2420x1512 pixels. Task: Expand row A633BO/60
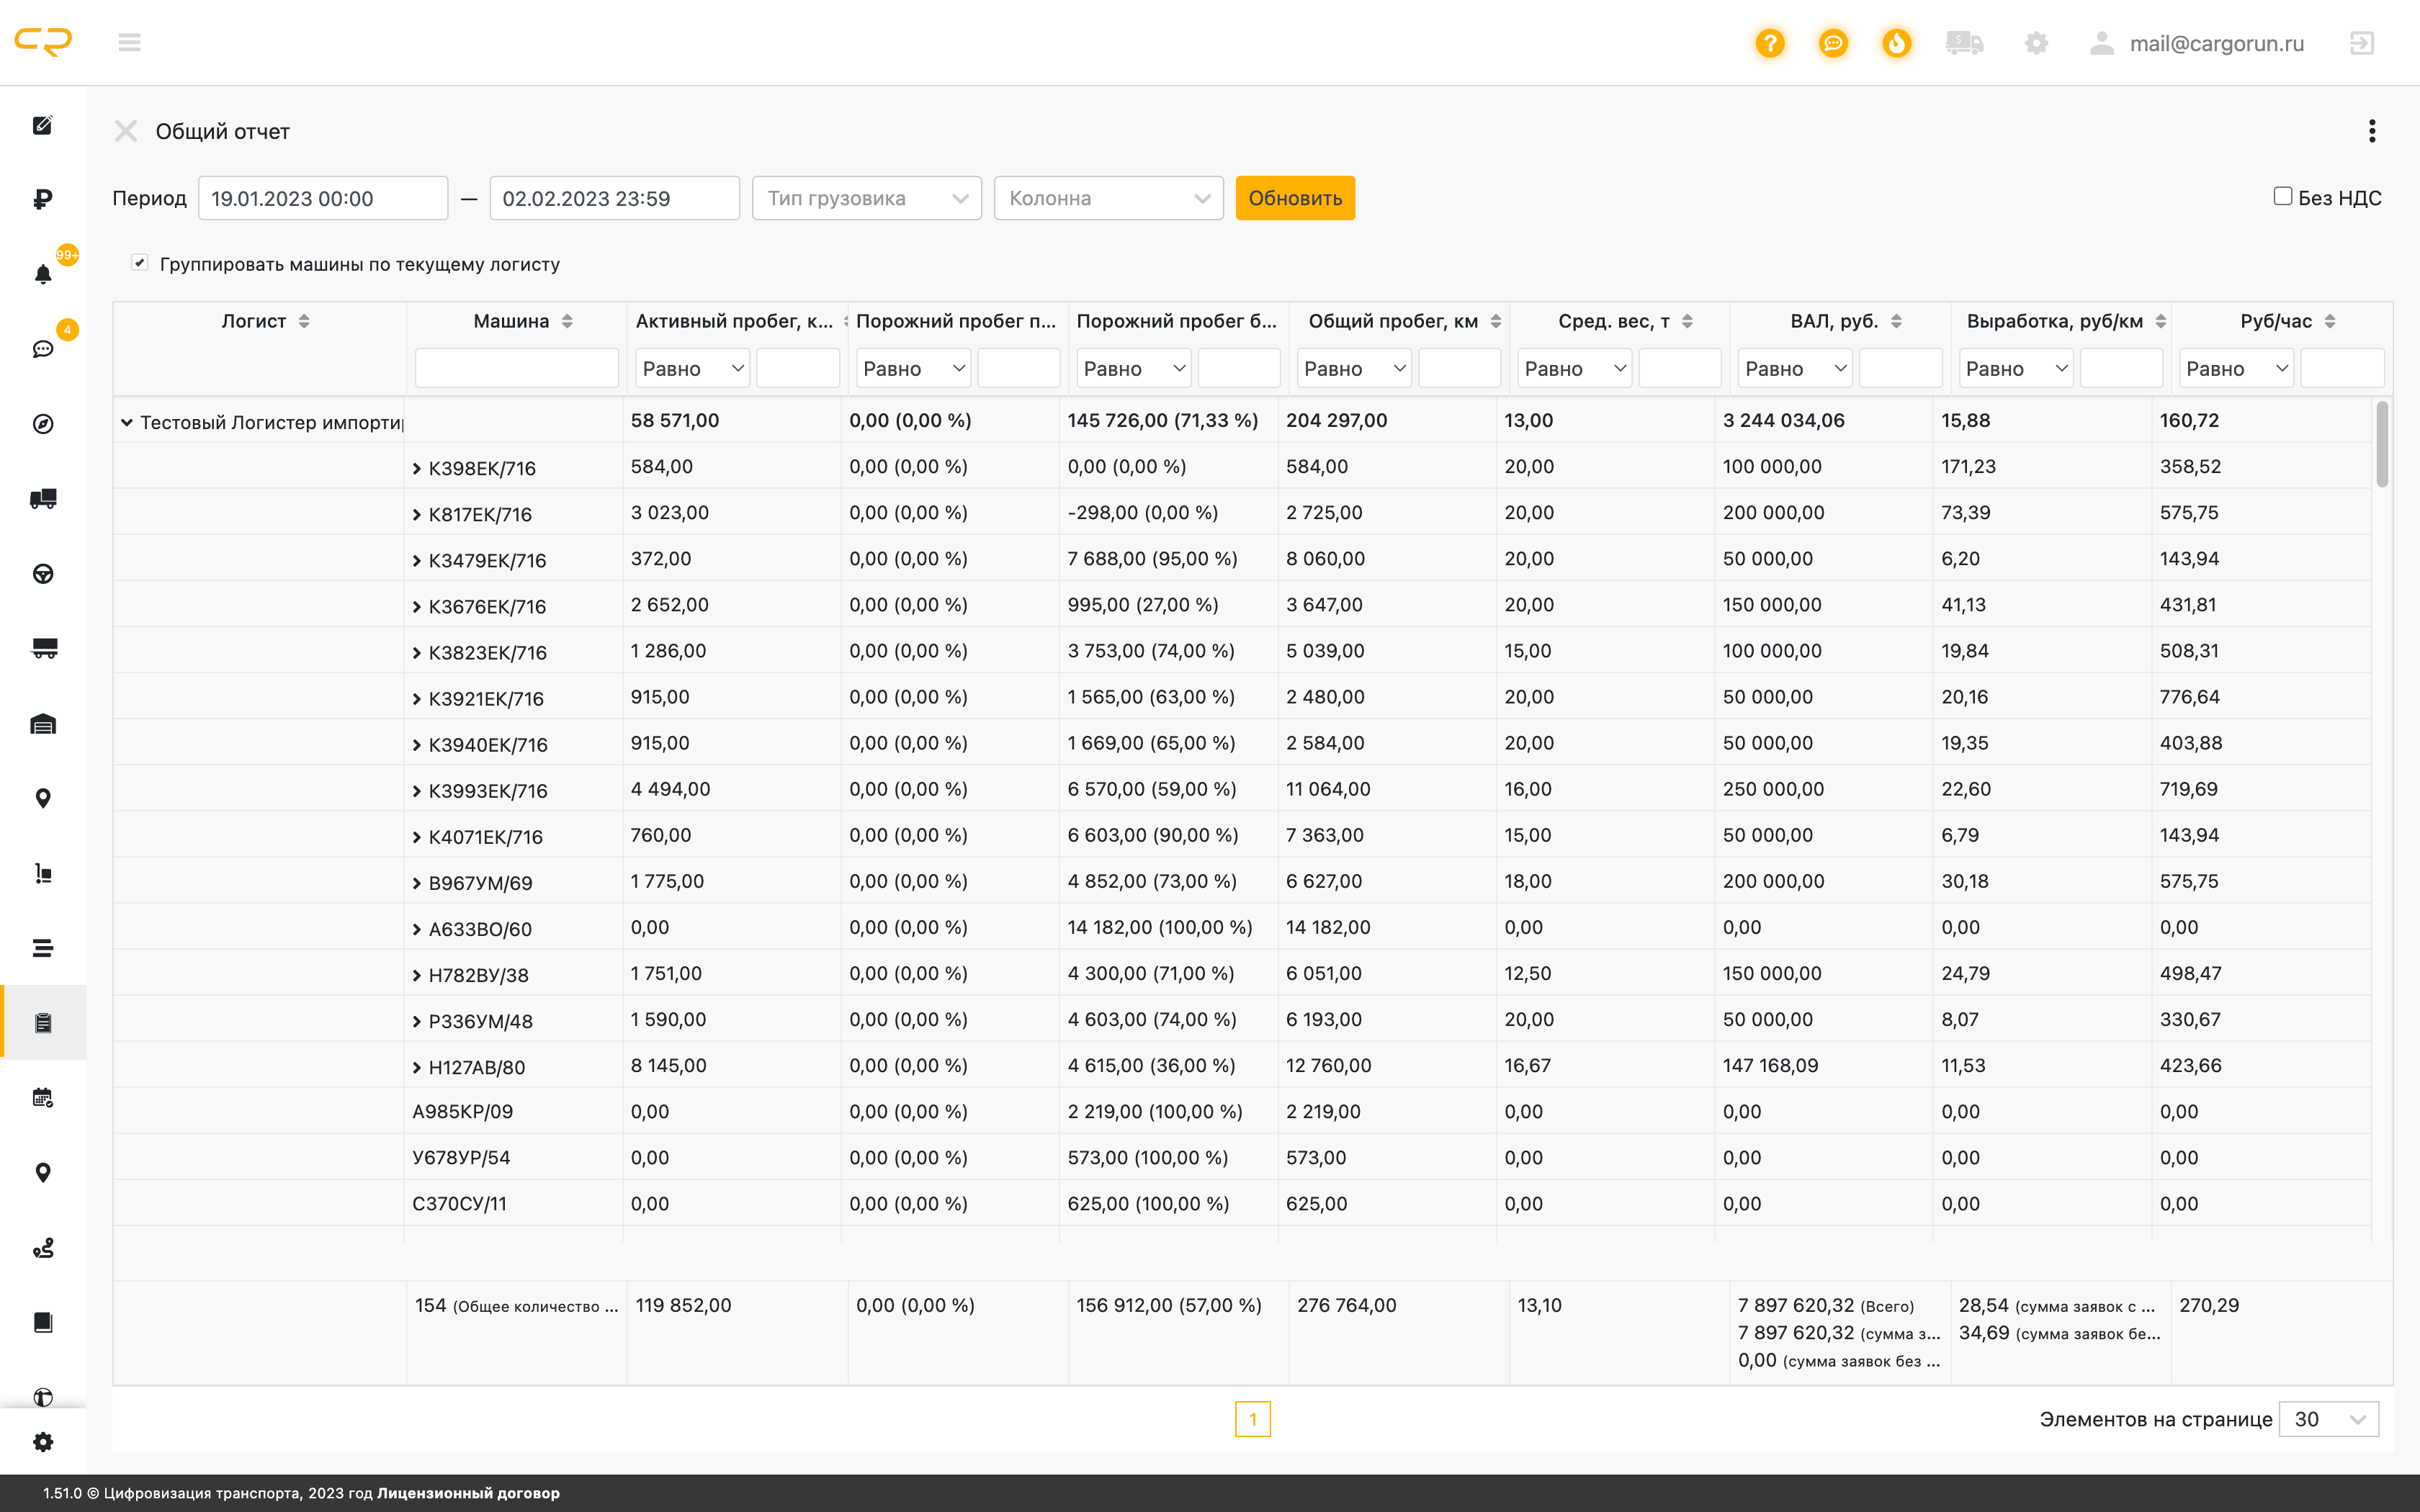417,930
